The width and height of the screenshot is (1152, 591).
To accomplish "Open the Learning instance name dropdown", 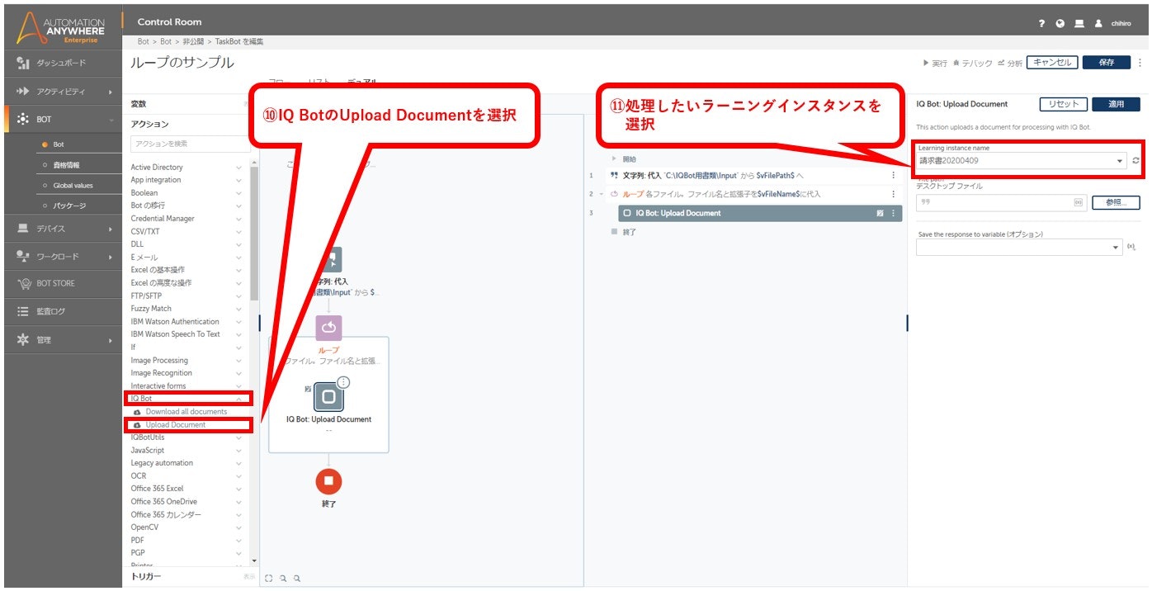I will click(x=1021, y=161).
